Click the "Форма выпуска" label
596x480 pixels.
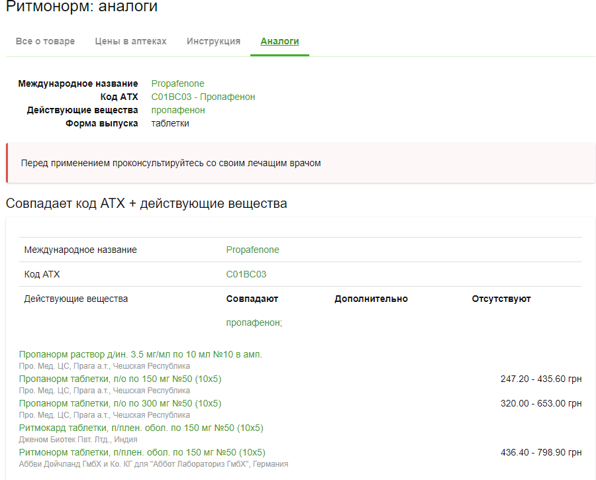click(101, 124)
